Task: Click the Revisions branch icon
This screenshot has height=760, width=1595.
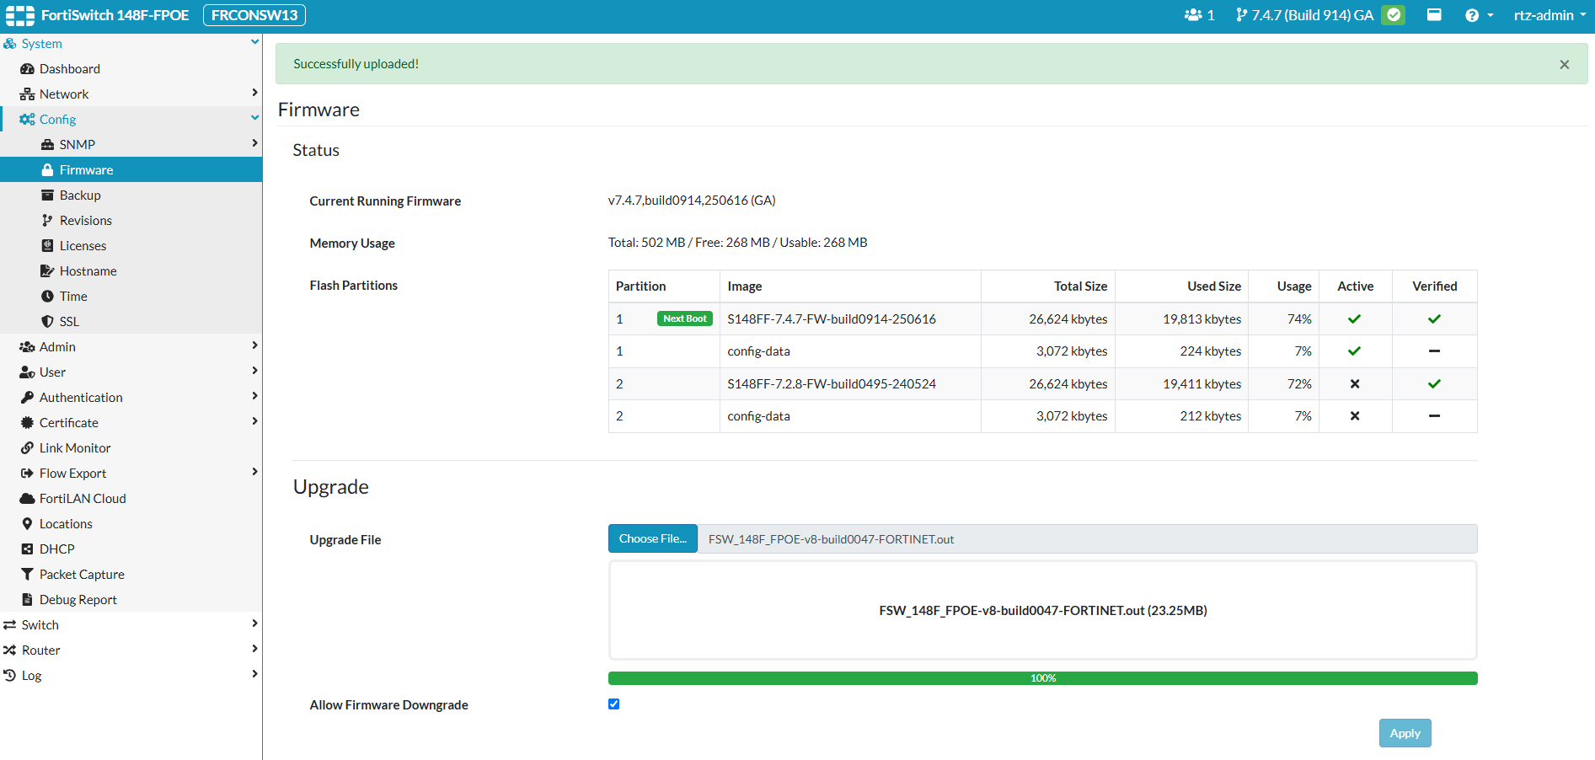Action: coord(47,221)
